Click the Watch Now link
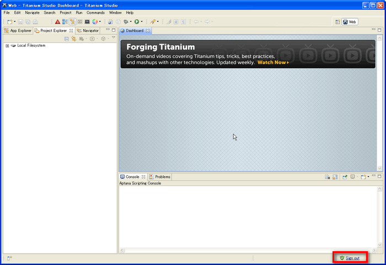Image resolution: width=386 pixels, height=265 pixels. tap(273, 62)
